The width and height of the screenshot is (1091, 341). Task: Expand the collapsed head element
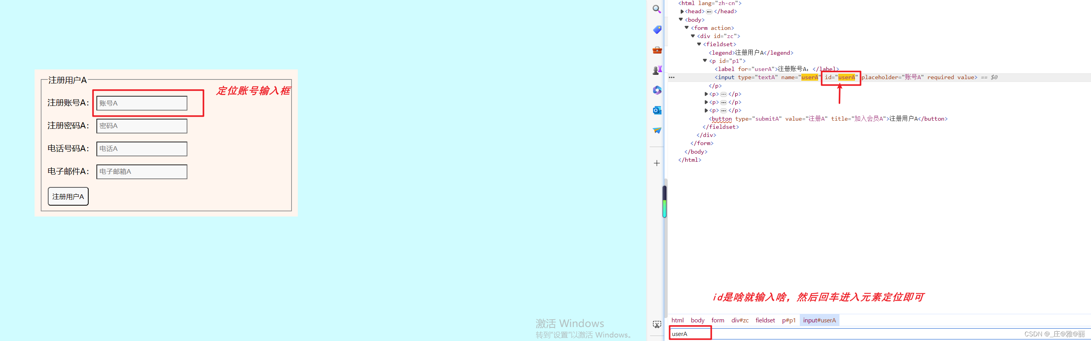[x=682, y=11]
